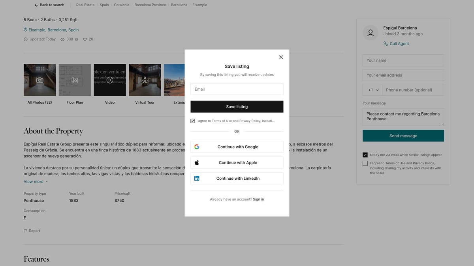The height and width of the screenshot is (266, 474).
Task: Click the agent profile avatar icon
Action: [x=371, y=33]
